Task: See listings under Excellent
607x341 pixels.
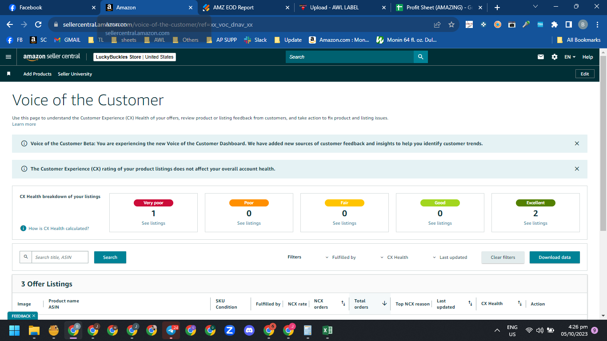Action: (x=535, y=223)
